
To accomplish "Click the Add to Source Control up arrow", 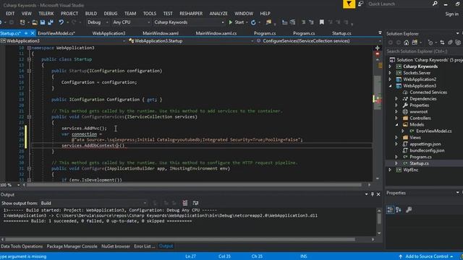I will [x=400, y=256].
